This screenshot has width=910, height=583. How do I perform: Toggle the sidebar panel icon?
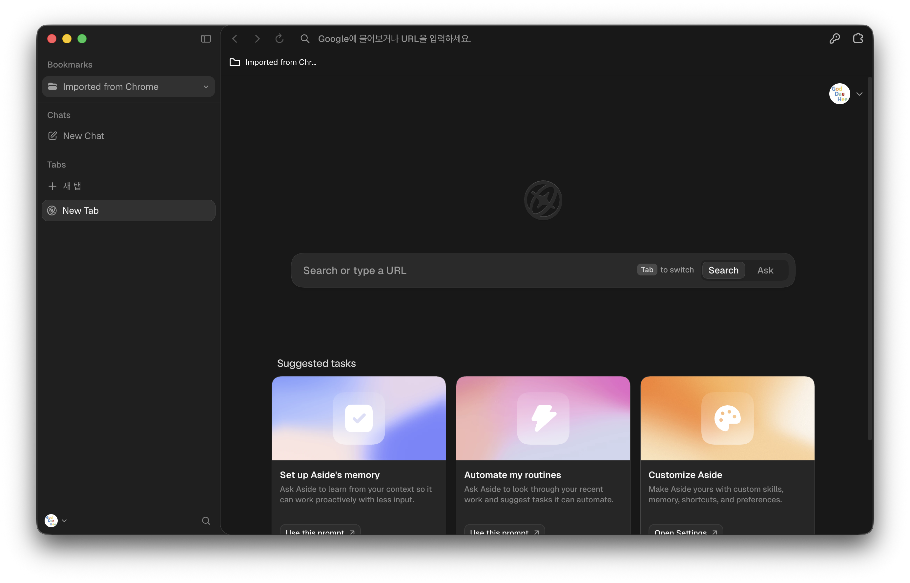click(x=206, y=39)
